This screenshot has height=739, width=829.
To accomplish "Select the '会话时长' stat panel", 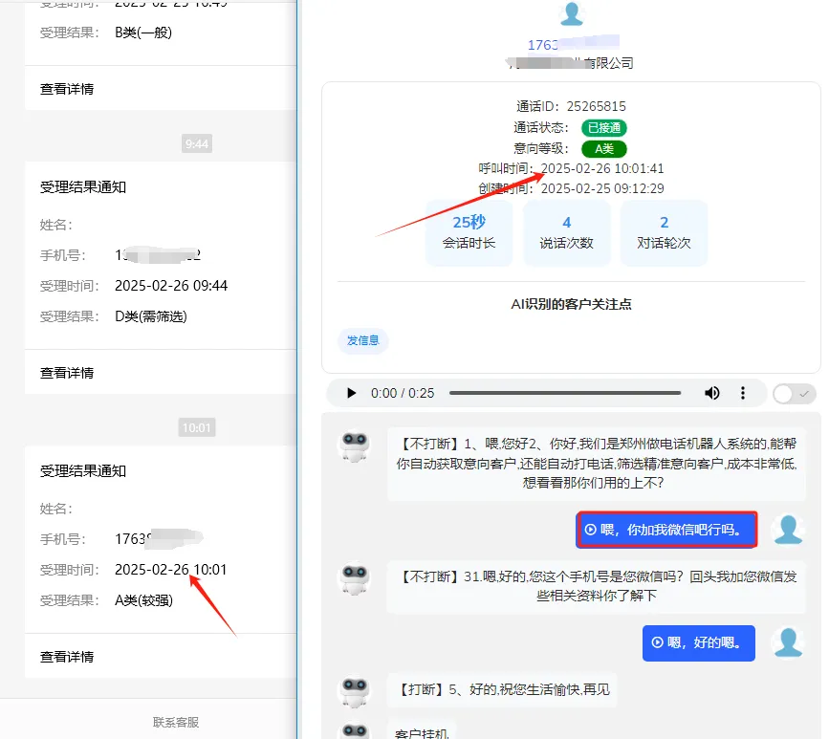I will (x=469, y=232).
